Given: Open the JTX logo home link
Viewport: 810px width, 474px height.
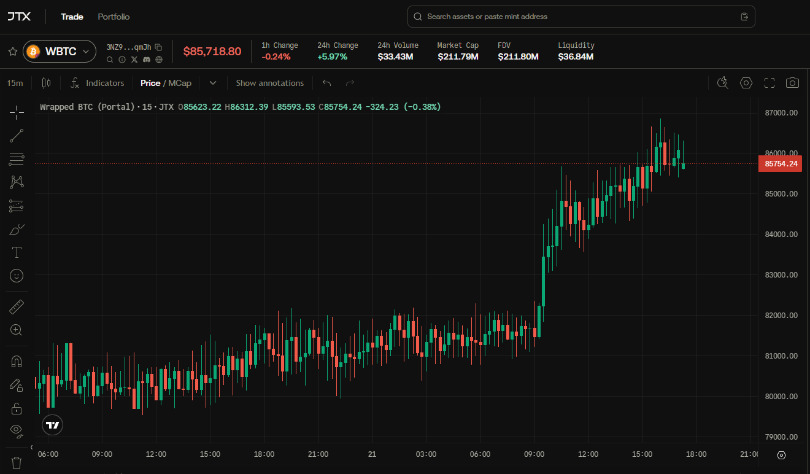Looking at the screenshot, I should [x=19, y=17].
